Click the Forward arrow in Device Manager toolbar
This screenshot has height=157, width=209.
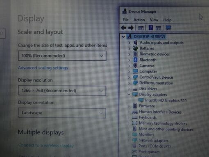[131, 28]
